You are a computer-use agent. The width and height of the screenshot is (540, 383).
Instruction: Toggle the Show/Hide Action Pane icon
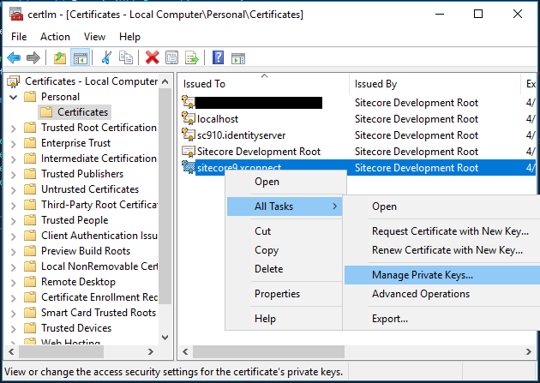pos(238,58)
